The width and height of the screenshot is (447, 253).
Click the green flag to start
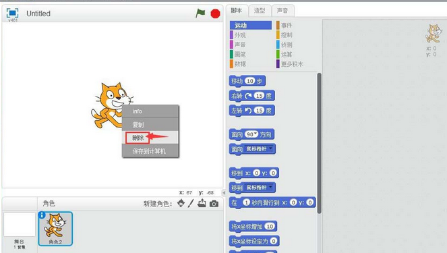click(x=200, y=13)
